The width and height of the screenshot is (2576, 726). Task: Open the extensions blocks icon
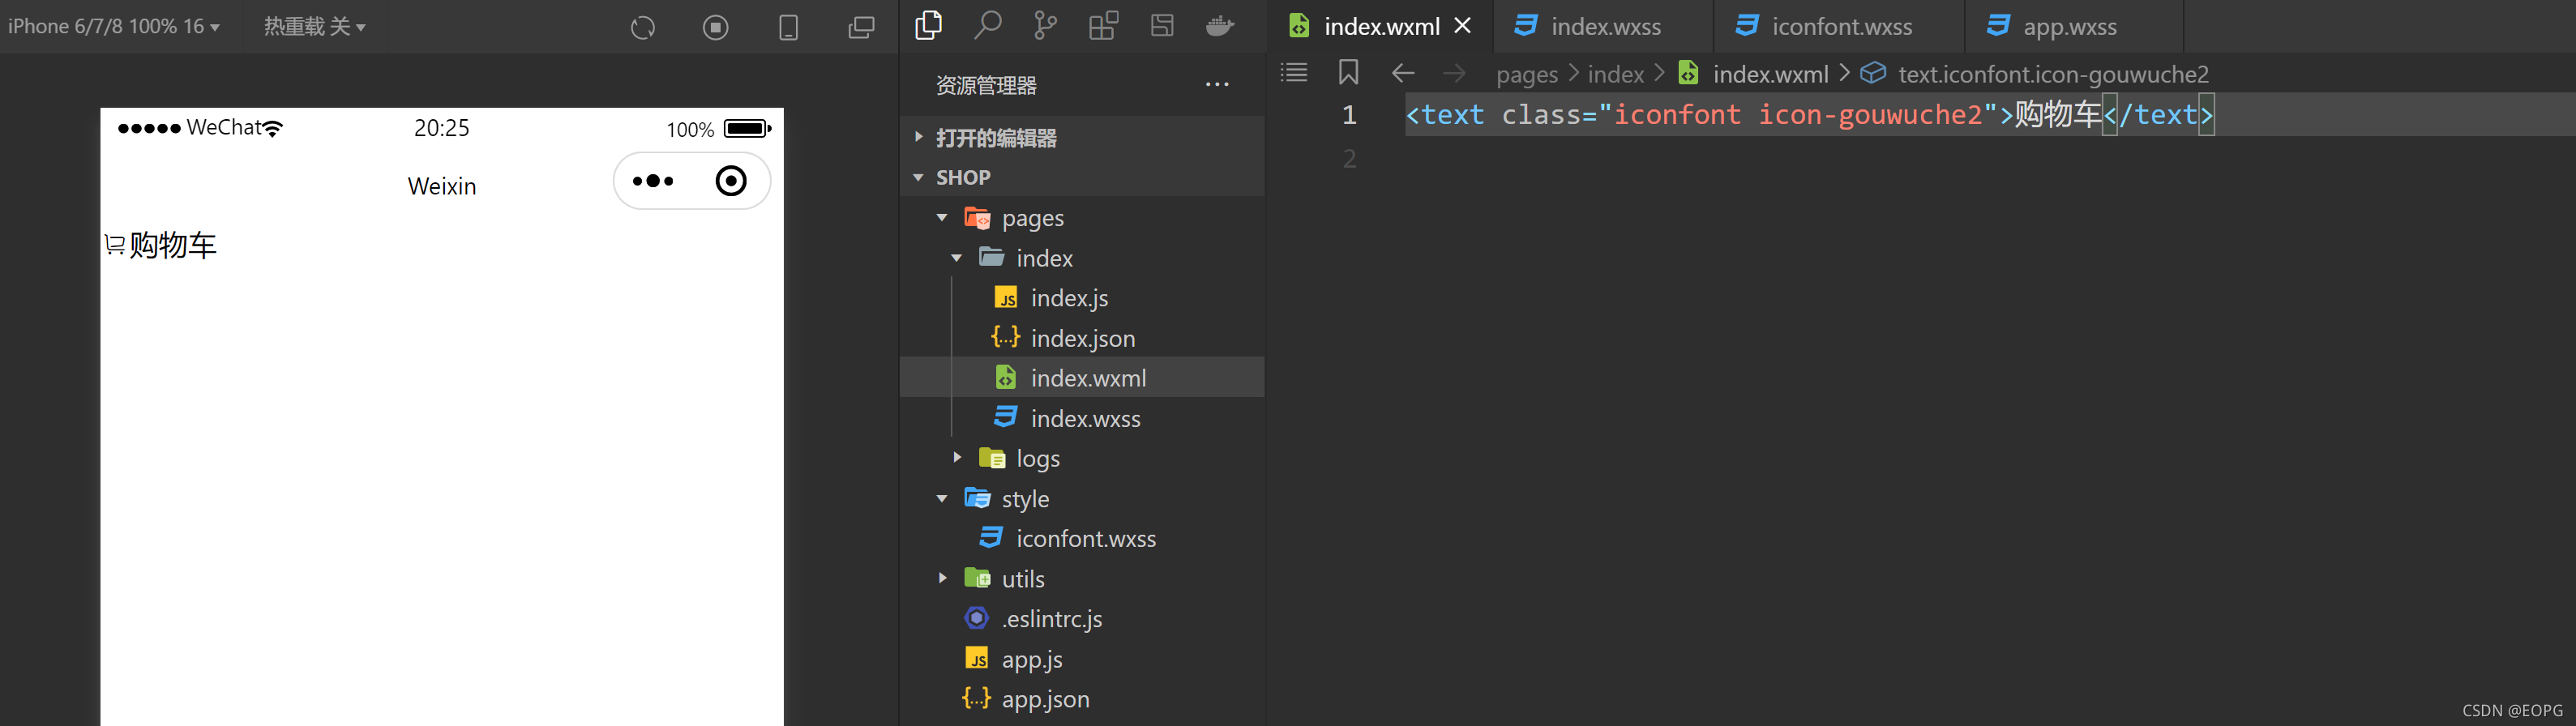1103,25
